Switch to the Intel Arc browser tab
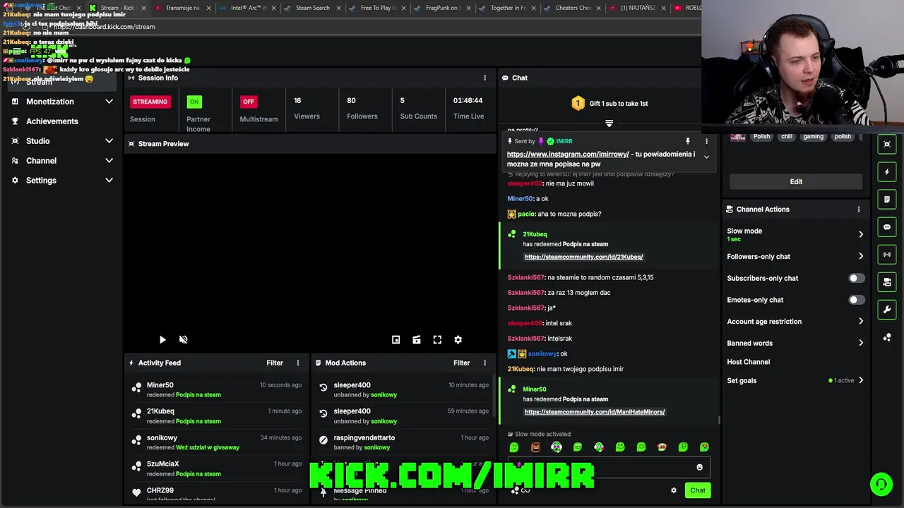Image resolution: width=904 pixels, height=508 pixels. [247, 8]
